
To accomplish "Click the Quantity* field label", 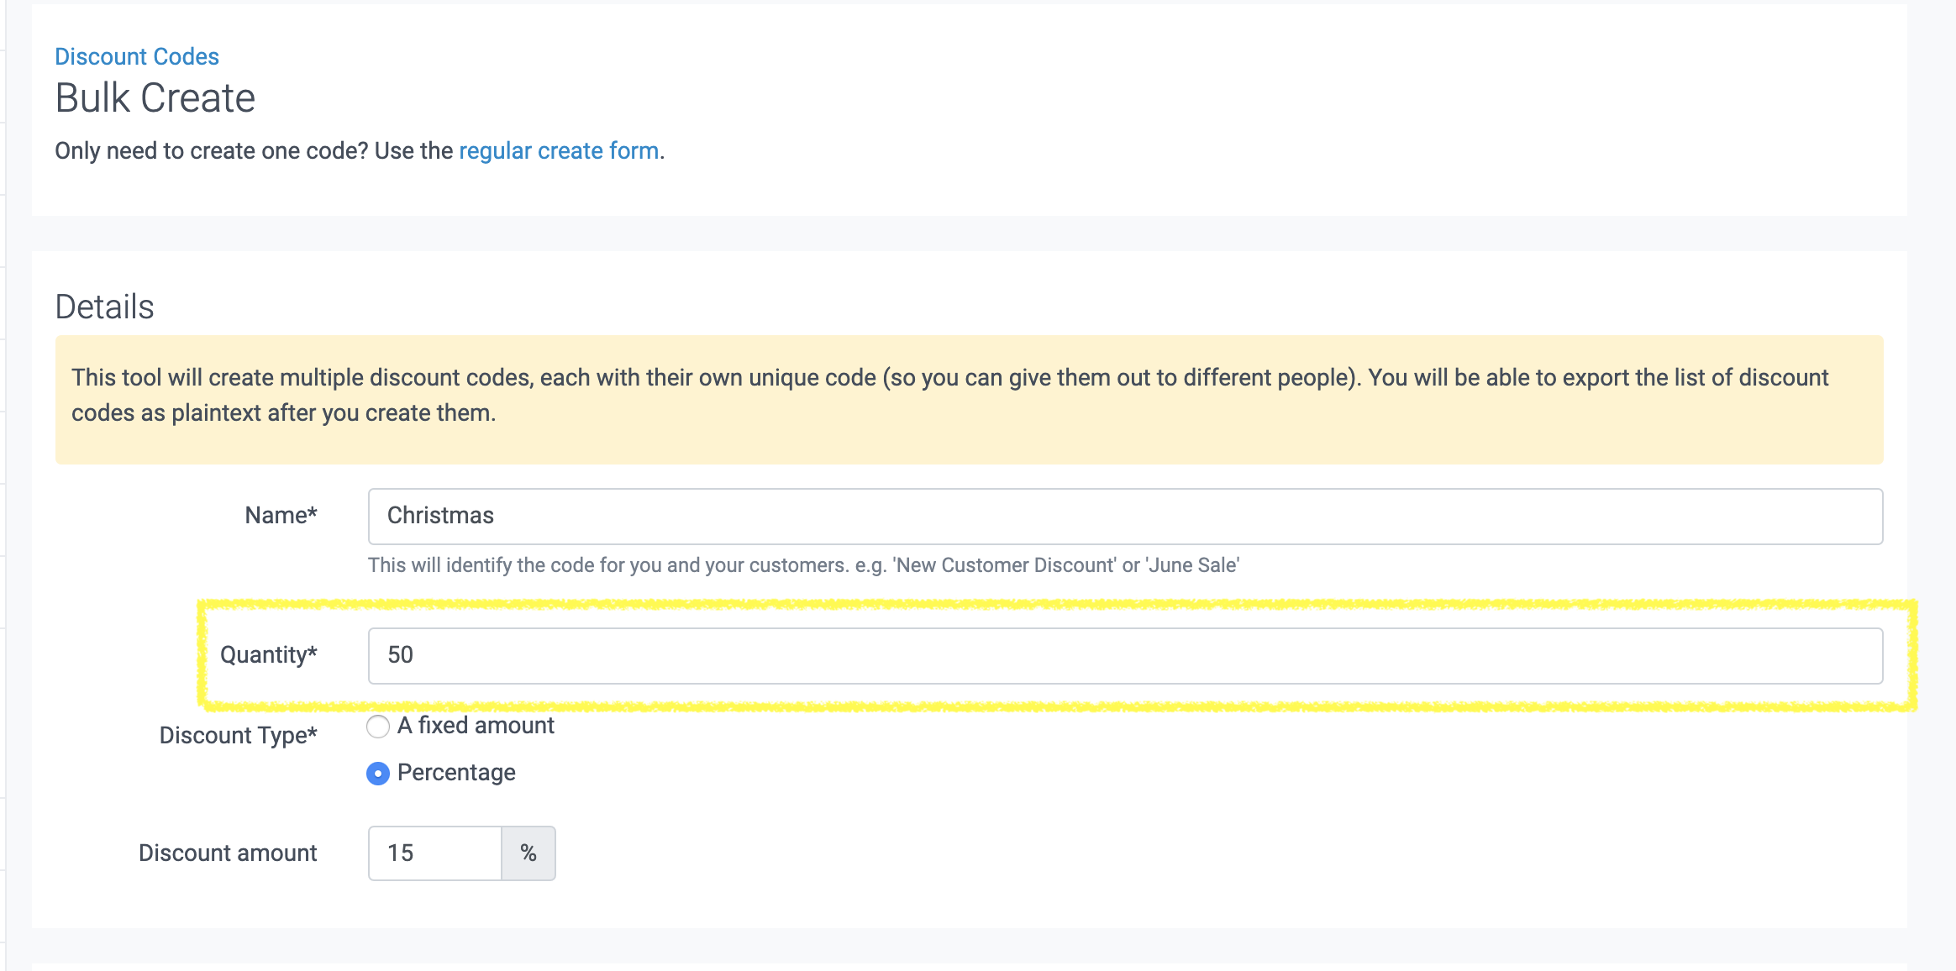I will point(268,654).
